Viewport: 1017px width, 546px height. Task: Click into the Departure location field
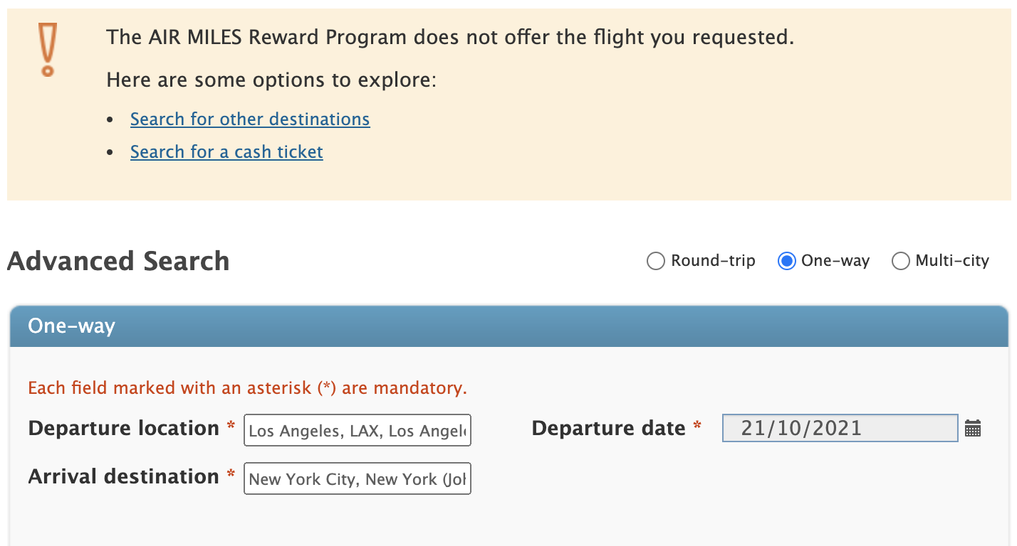point(357,430)
